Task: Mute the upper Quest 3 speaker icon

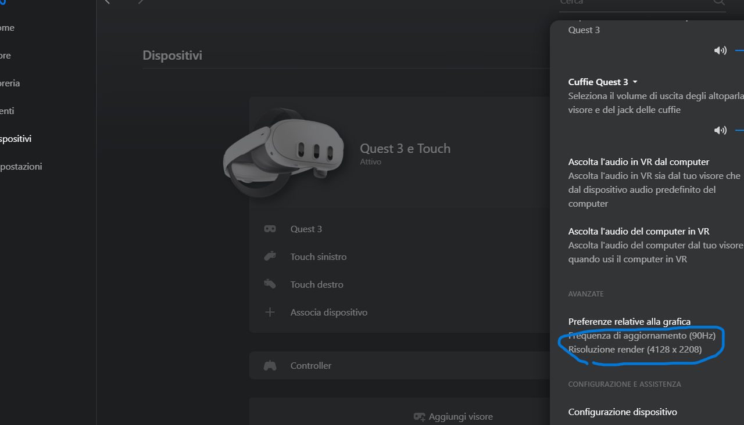Action: point(720,51)
